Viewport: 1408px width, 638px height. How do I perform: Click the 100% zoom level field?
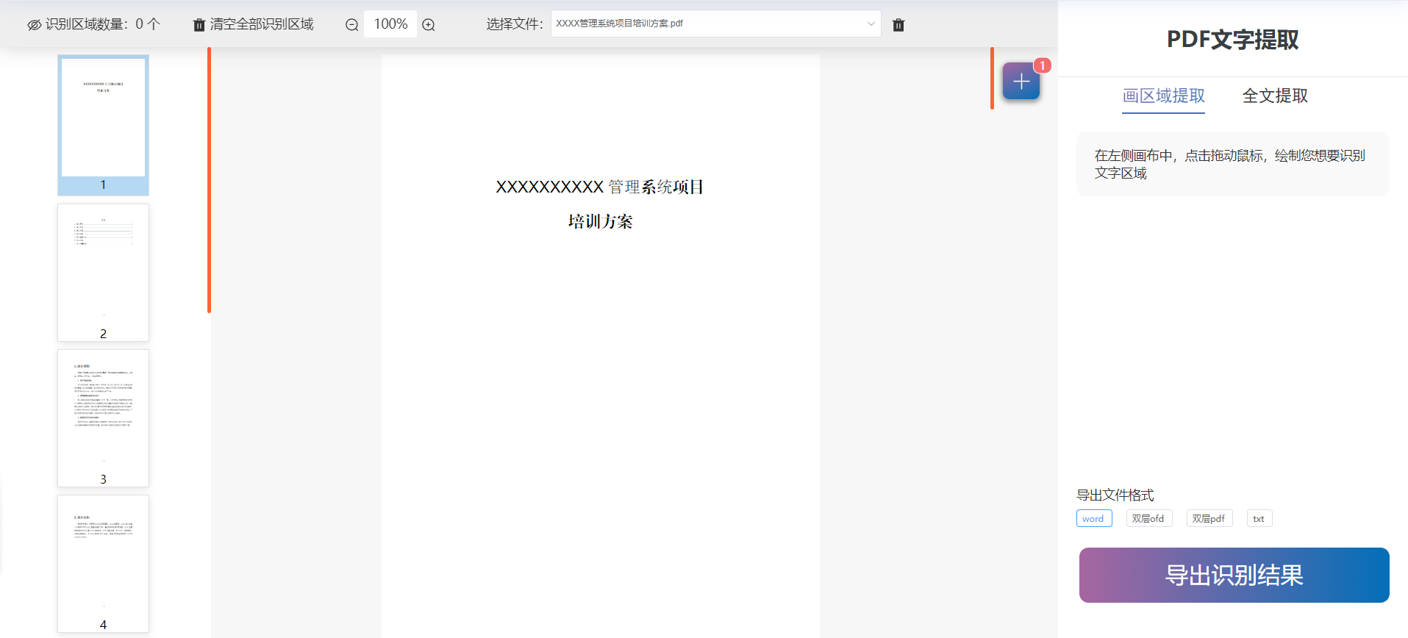[390, 24]
